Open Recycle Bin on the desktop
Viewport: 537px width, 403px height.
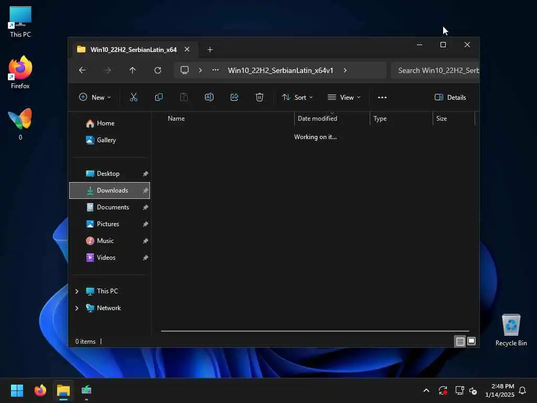[x=511, y=330]
